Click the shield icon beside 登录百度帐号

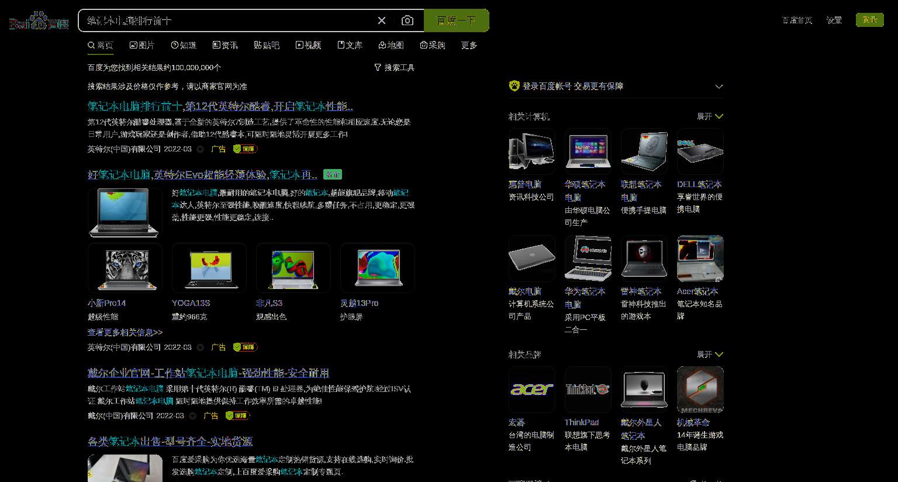514,86
